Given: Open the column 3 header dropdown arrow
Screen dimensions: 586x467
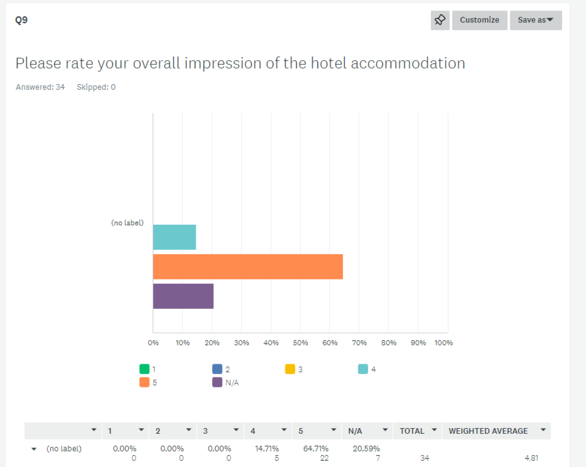Looking at the screenshot, I should point(236,430).
